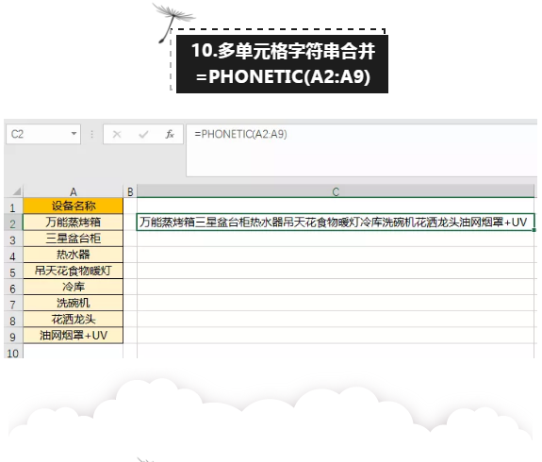The height and width of the screenshot is (462, 542).
Task: Select cell C2 with merged text result
Action: 336,222
